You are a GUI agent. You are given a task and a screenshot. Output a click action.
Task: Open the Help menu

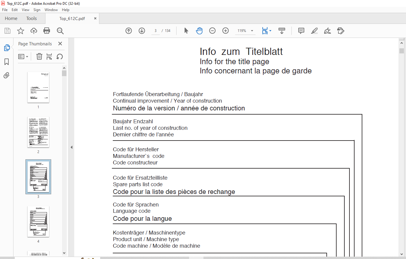66,10
